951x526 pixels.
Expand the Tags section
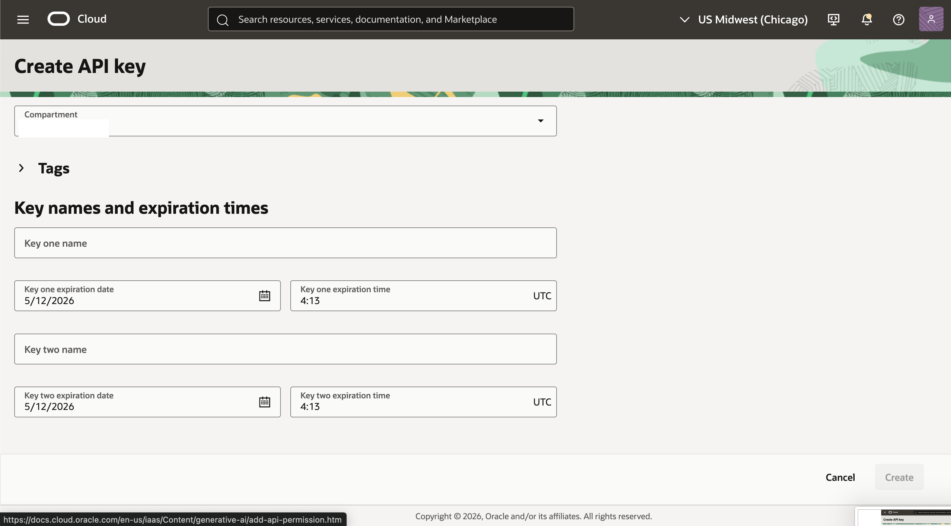pos(21,168)
